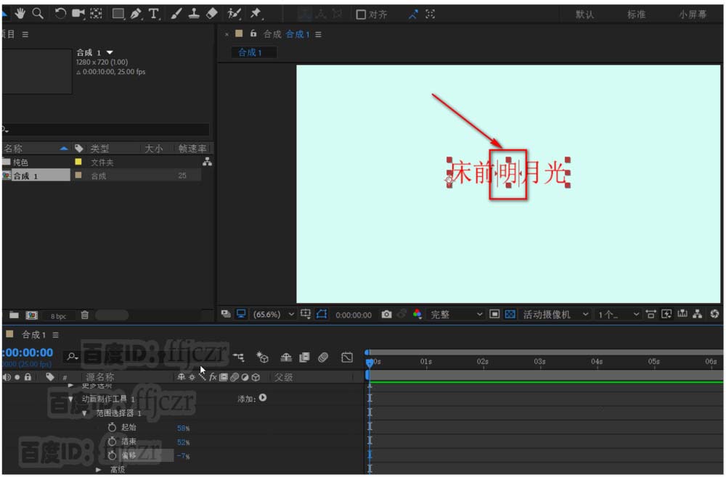Select the Zoom magnifier tool
Image resolution: width=726 pixels, height=477 pixels.
click(38, 14)
